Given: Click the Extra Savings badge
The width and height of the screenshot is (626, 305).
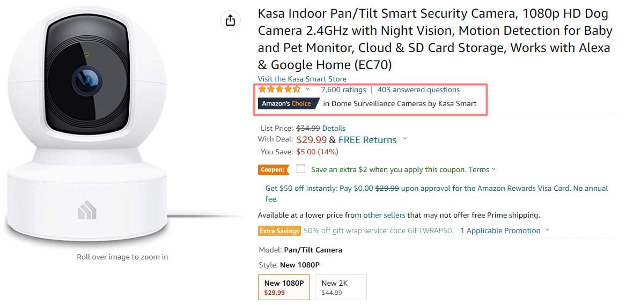Looking at the screenshot, I should point(279,230).
